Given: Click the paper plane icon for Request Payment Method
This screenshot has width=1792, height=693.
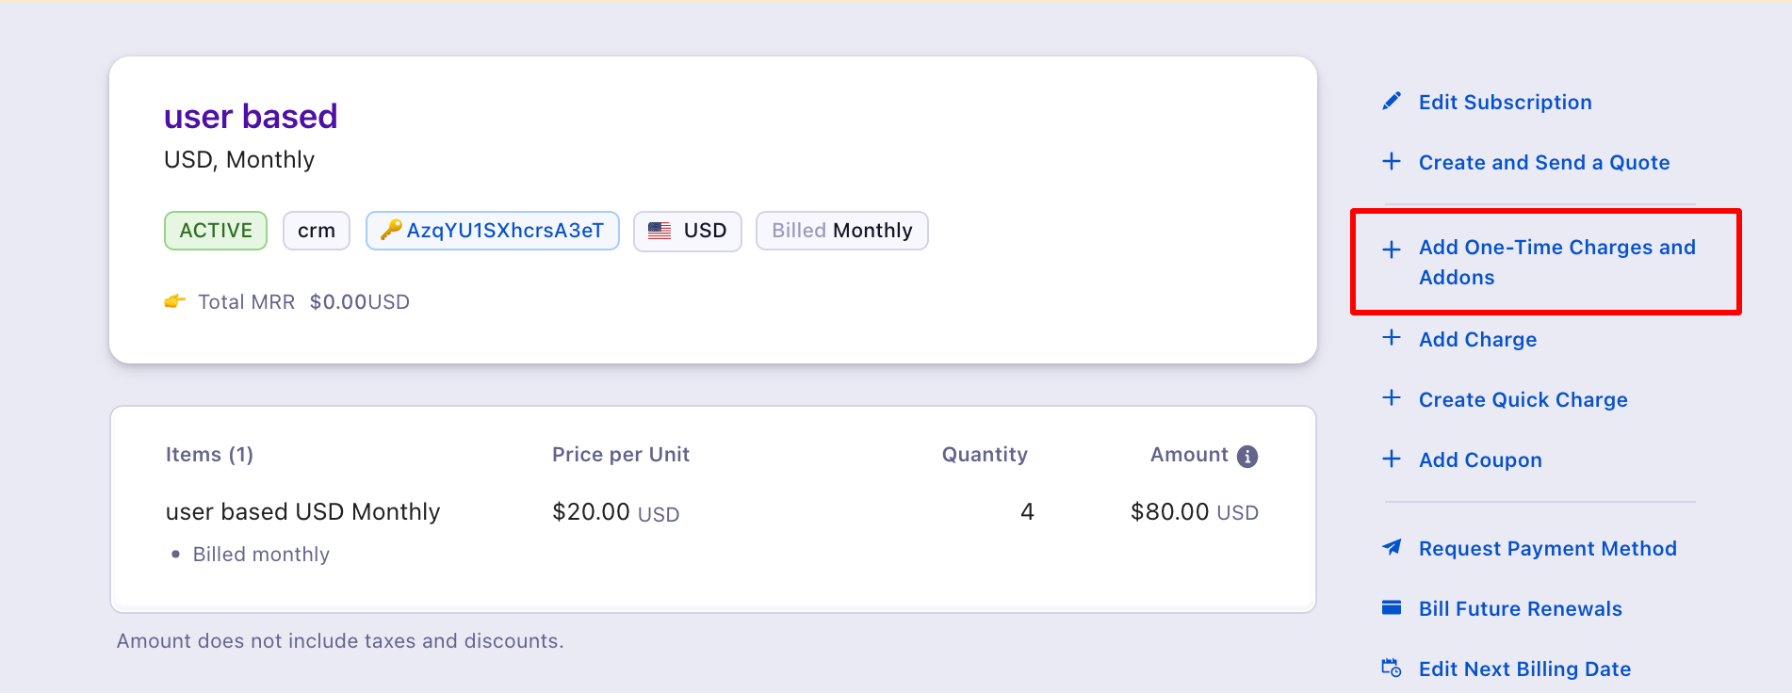Looking at the screenshot, I should [1391, 547].
